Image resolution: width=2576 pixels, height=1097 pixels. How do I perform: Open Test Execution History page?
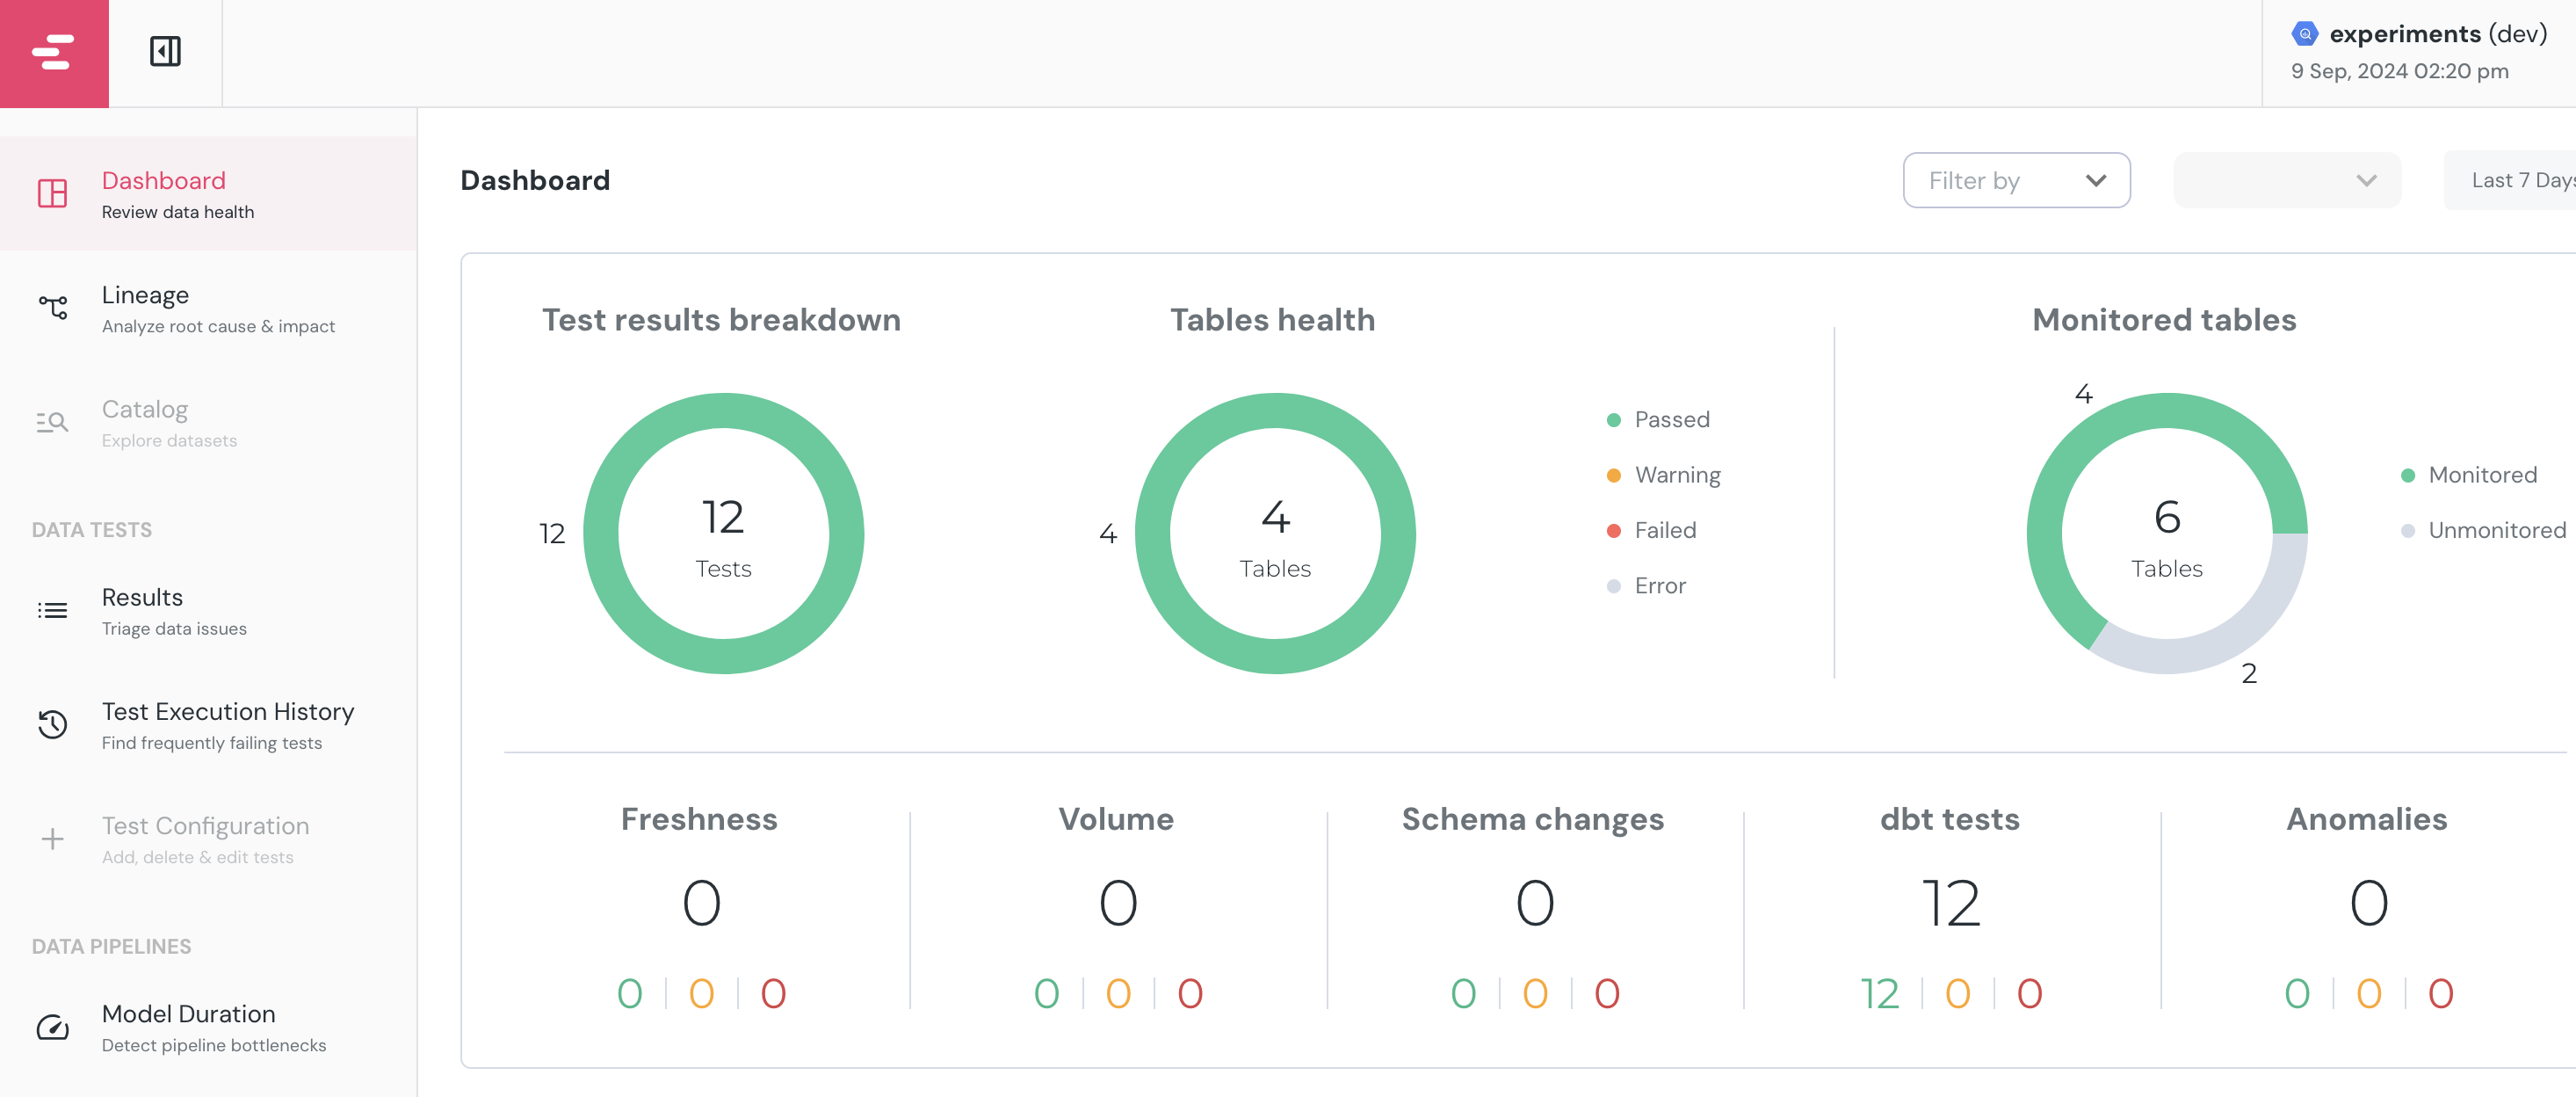point(208,724)
